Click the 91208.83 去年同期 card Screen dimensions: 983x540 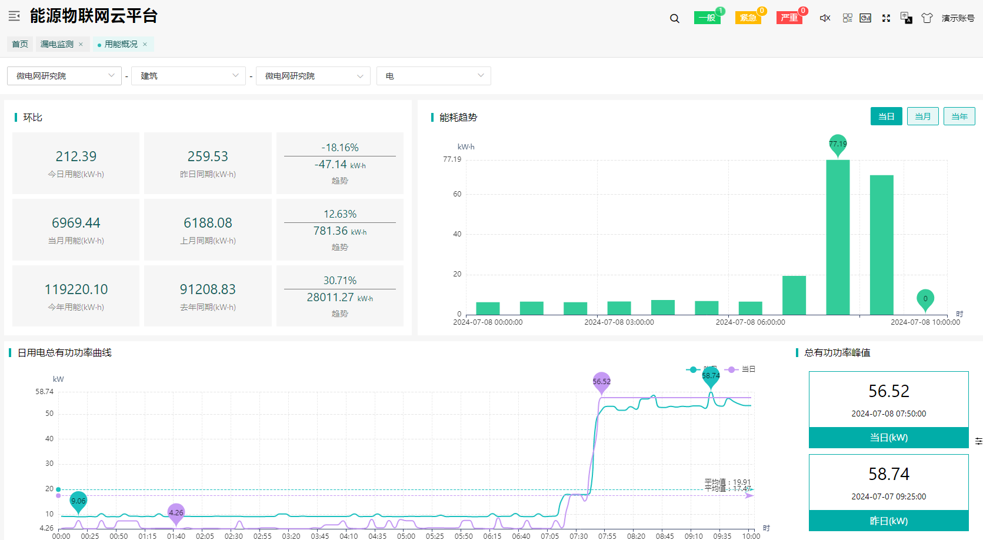coord(208,296)
